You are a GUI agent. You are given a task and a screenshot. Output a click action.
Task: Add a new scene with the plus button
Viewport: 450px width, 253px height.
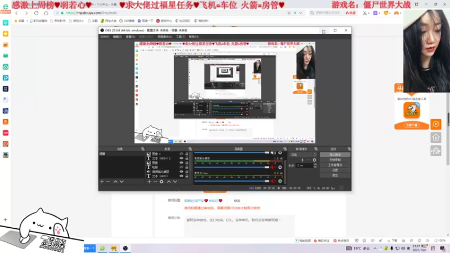(x=102, y=182)
